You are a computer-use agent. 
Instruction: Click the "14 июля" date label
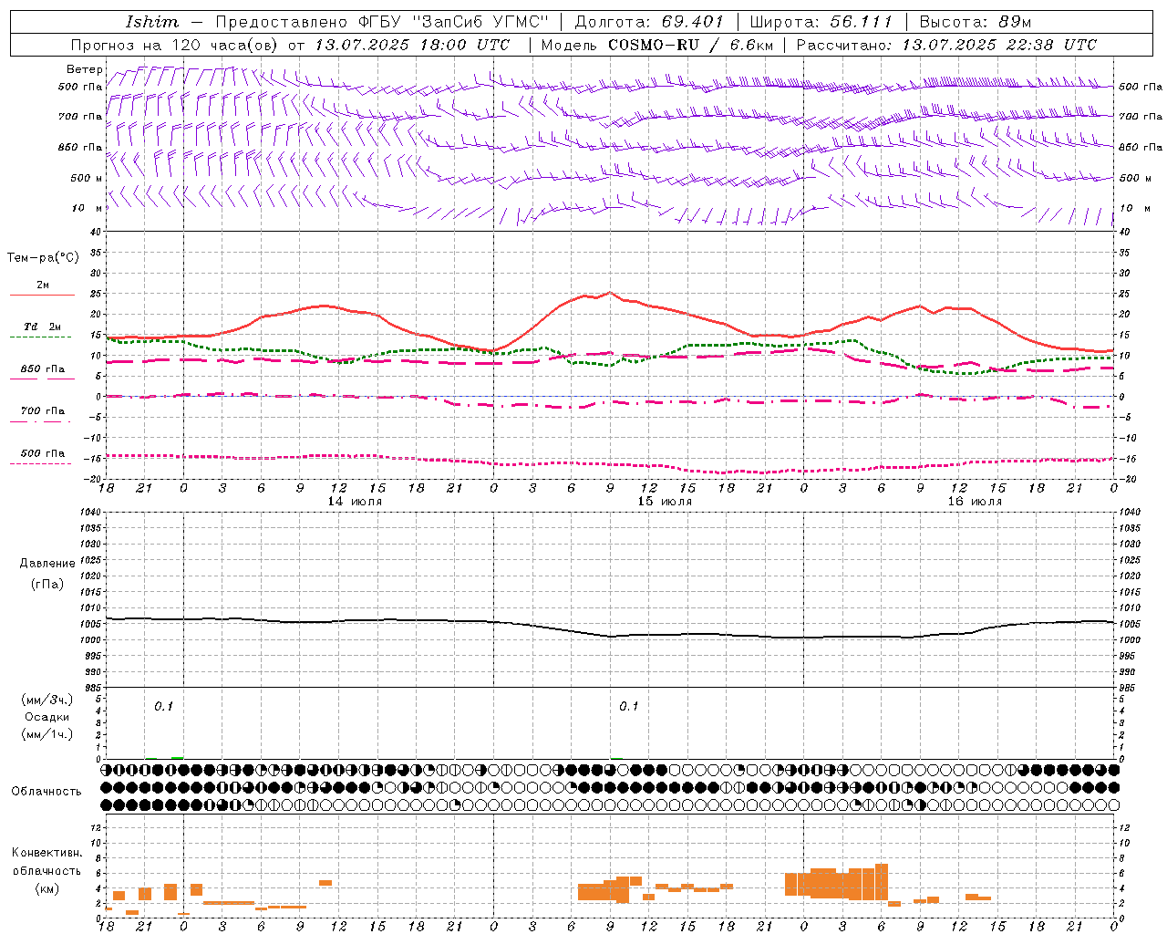coord(355,502)
